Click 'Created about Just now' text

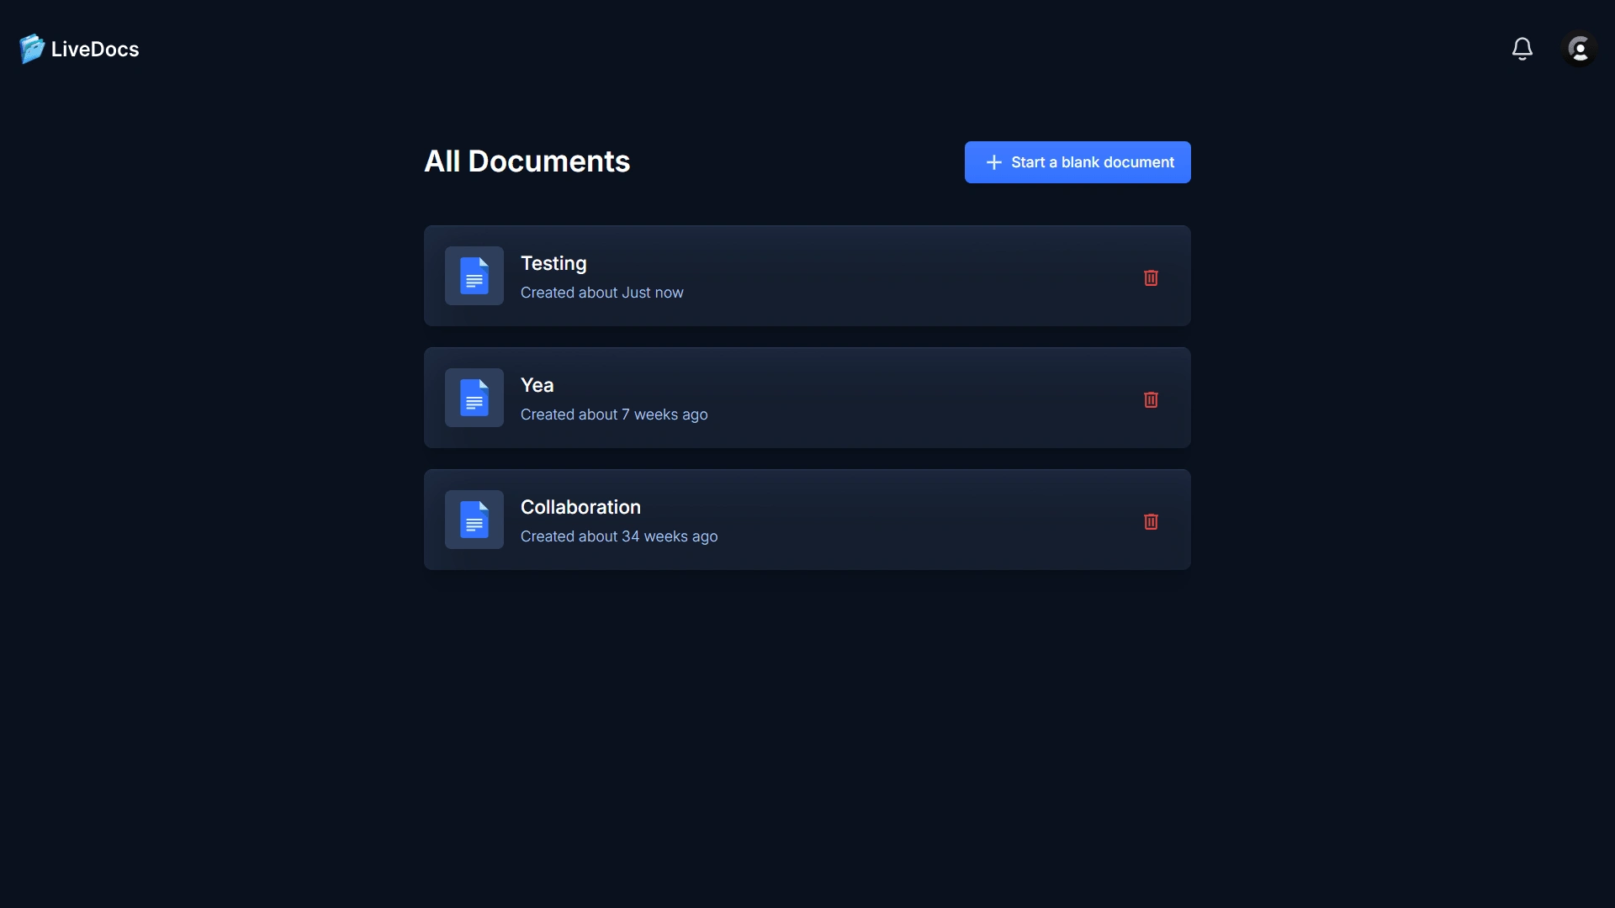pos(601,293)
